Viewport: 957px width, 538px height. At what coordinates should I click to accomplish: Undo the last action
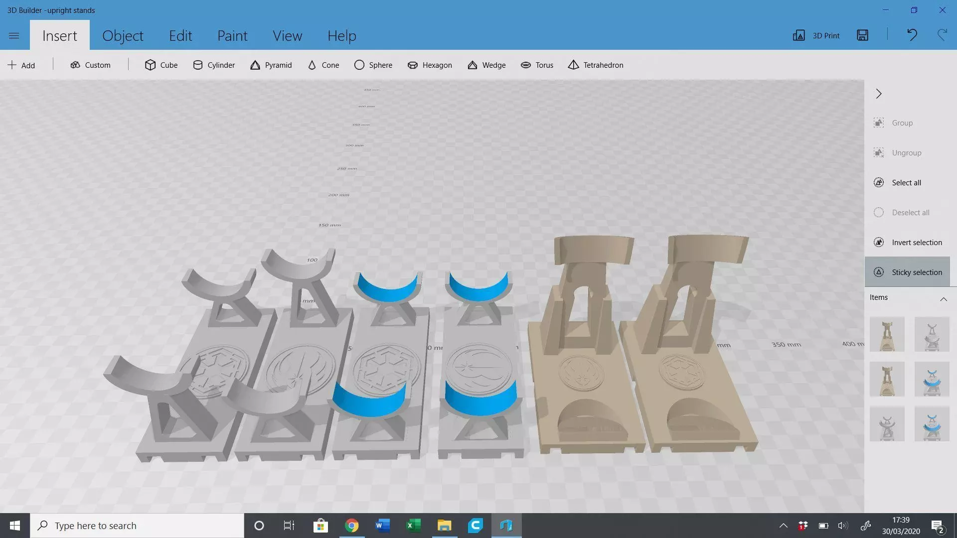912,35
